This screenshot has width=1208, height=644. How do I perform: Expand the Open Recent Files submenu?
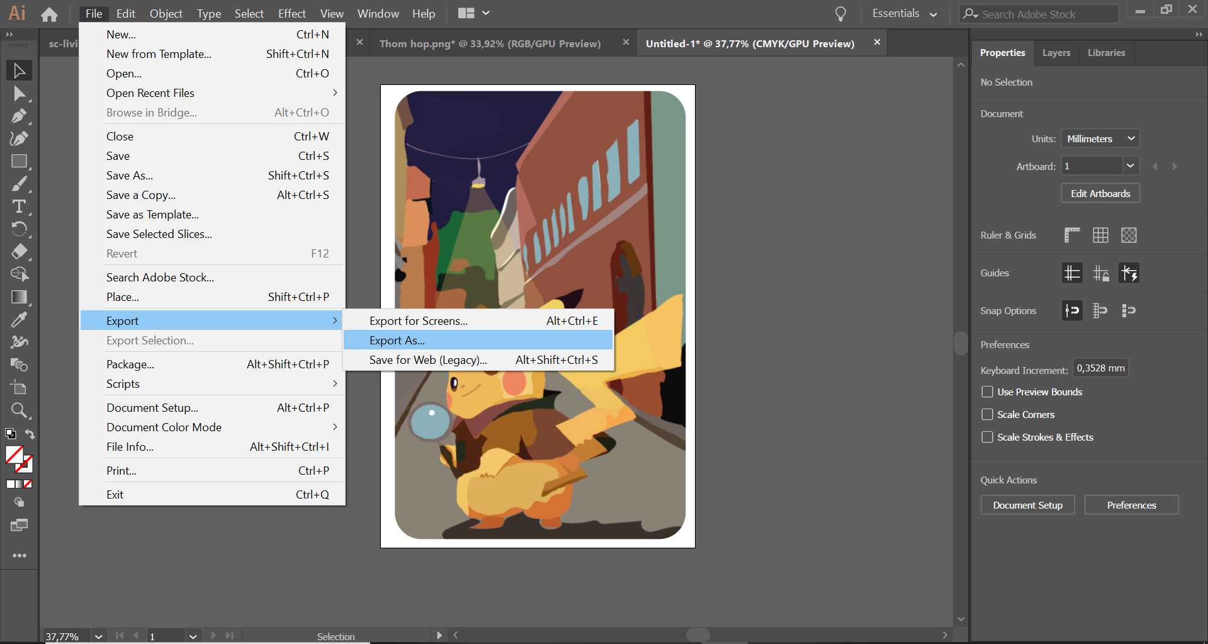[x=213, y=93]
